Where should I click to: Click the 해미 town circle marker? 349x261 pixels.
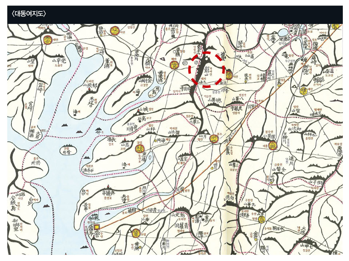click(x=174, y=65)
